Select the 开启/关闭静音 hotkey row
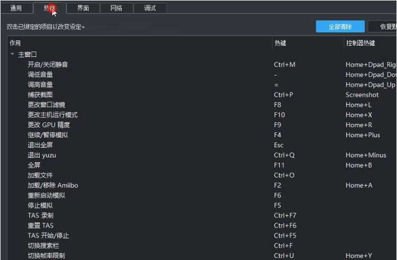The width and height of the screenshot is (397, 260). click(x=48, y=64)
